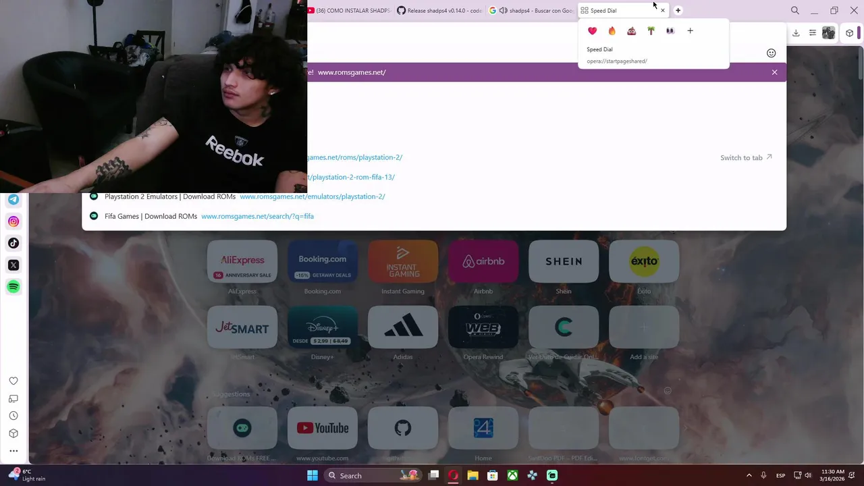864x486 pixels.
Task: React with the fire emoji
Action: pos(612,31)
